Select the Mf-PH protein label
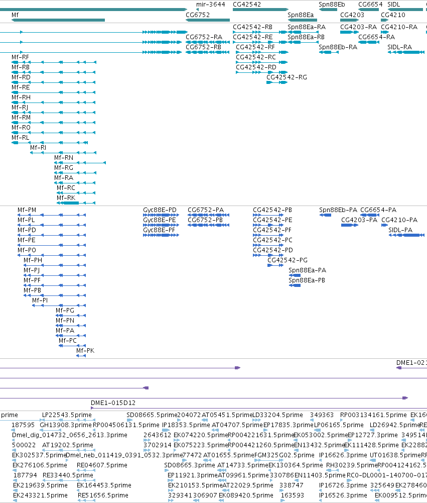This screenshot has width=427, height=503. (33, 260)
